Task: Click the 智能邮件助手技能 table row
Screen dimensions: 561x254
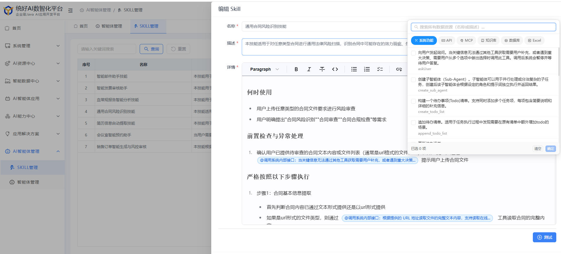Action: [x=144, y=76]
